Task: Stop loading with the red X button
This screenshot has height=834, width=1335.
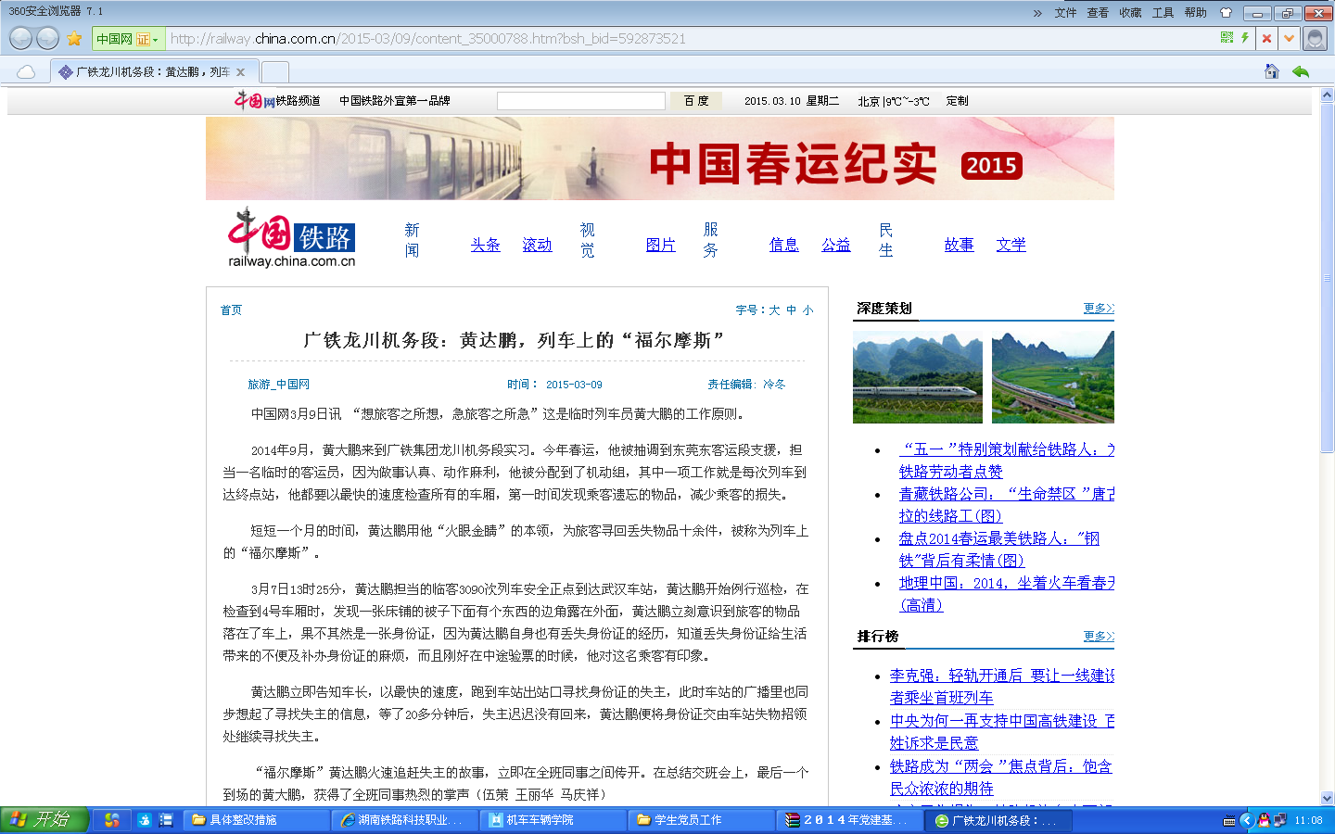Action: (x=1266, y=39)
